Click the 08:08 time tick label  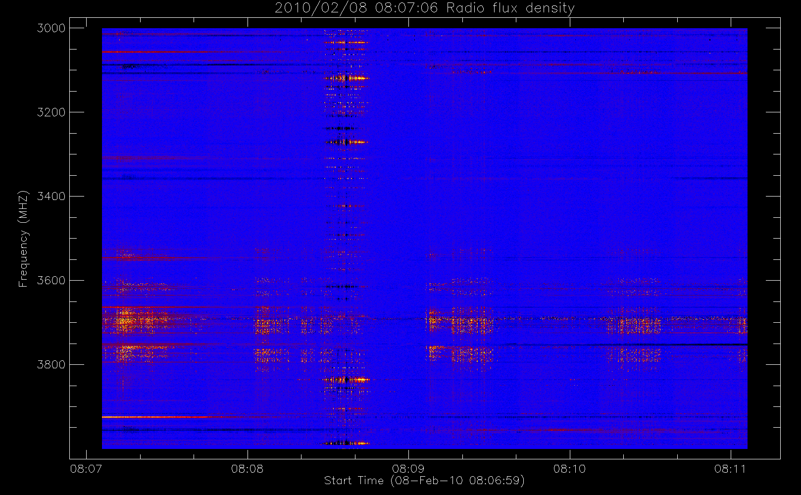click(x=247, y=469)
